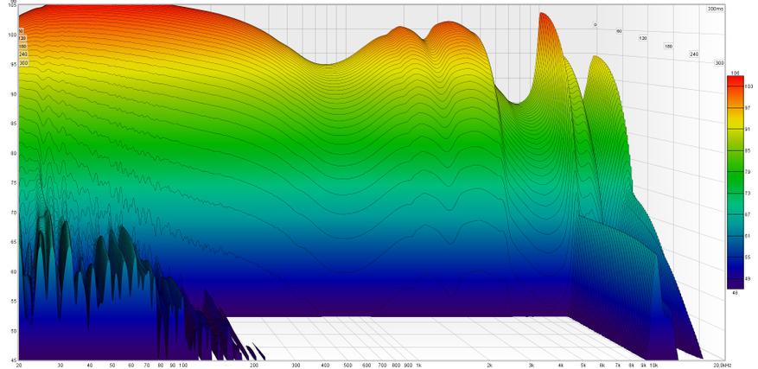Click the 10k frequency axis label

click(653, 364)
